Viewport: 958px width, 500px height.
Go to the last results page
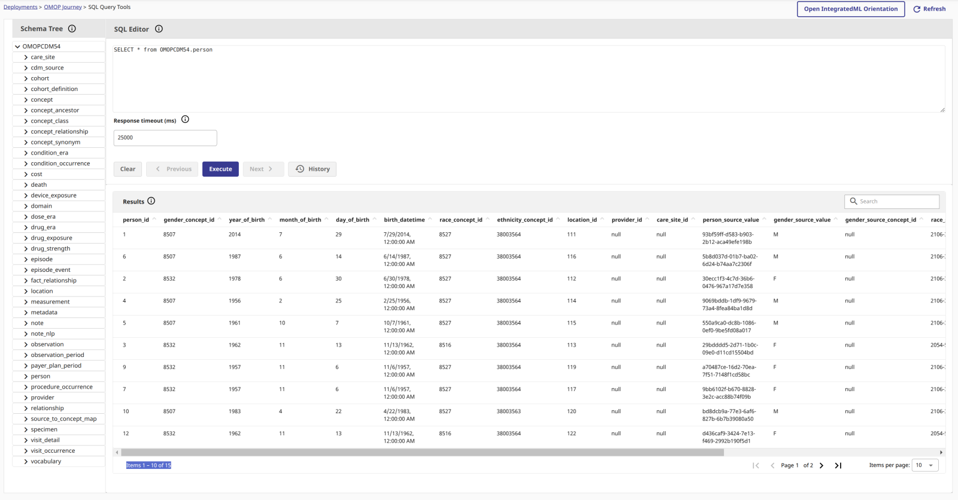838,465
